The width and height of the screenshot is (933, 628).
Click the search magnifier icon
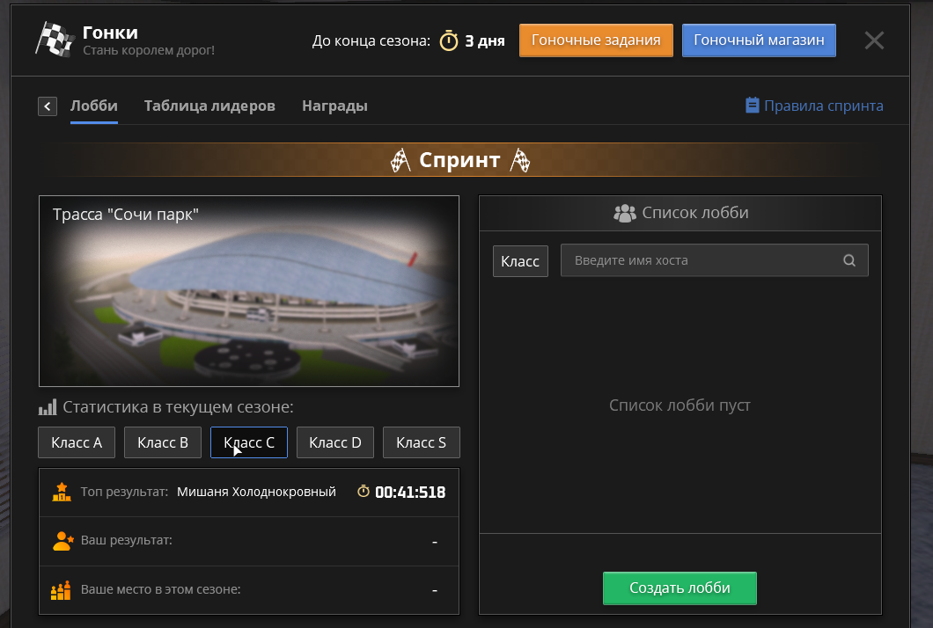point(849,260)
